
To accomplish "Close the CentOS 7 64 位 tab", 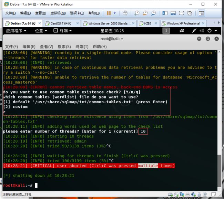I will (x=78, y=23).
